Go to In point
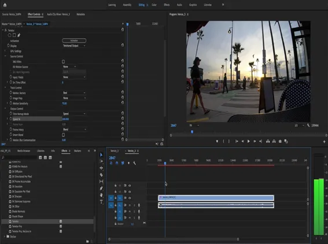328x244 pixels. [x=237, y=141]
